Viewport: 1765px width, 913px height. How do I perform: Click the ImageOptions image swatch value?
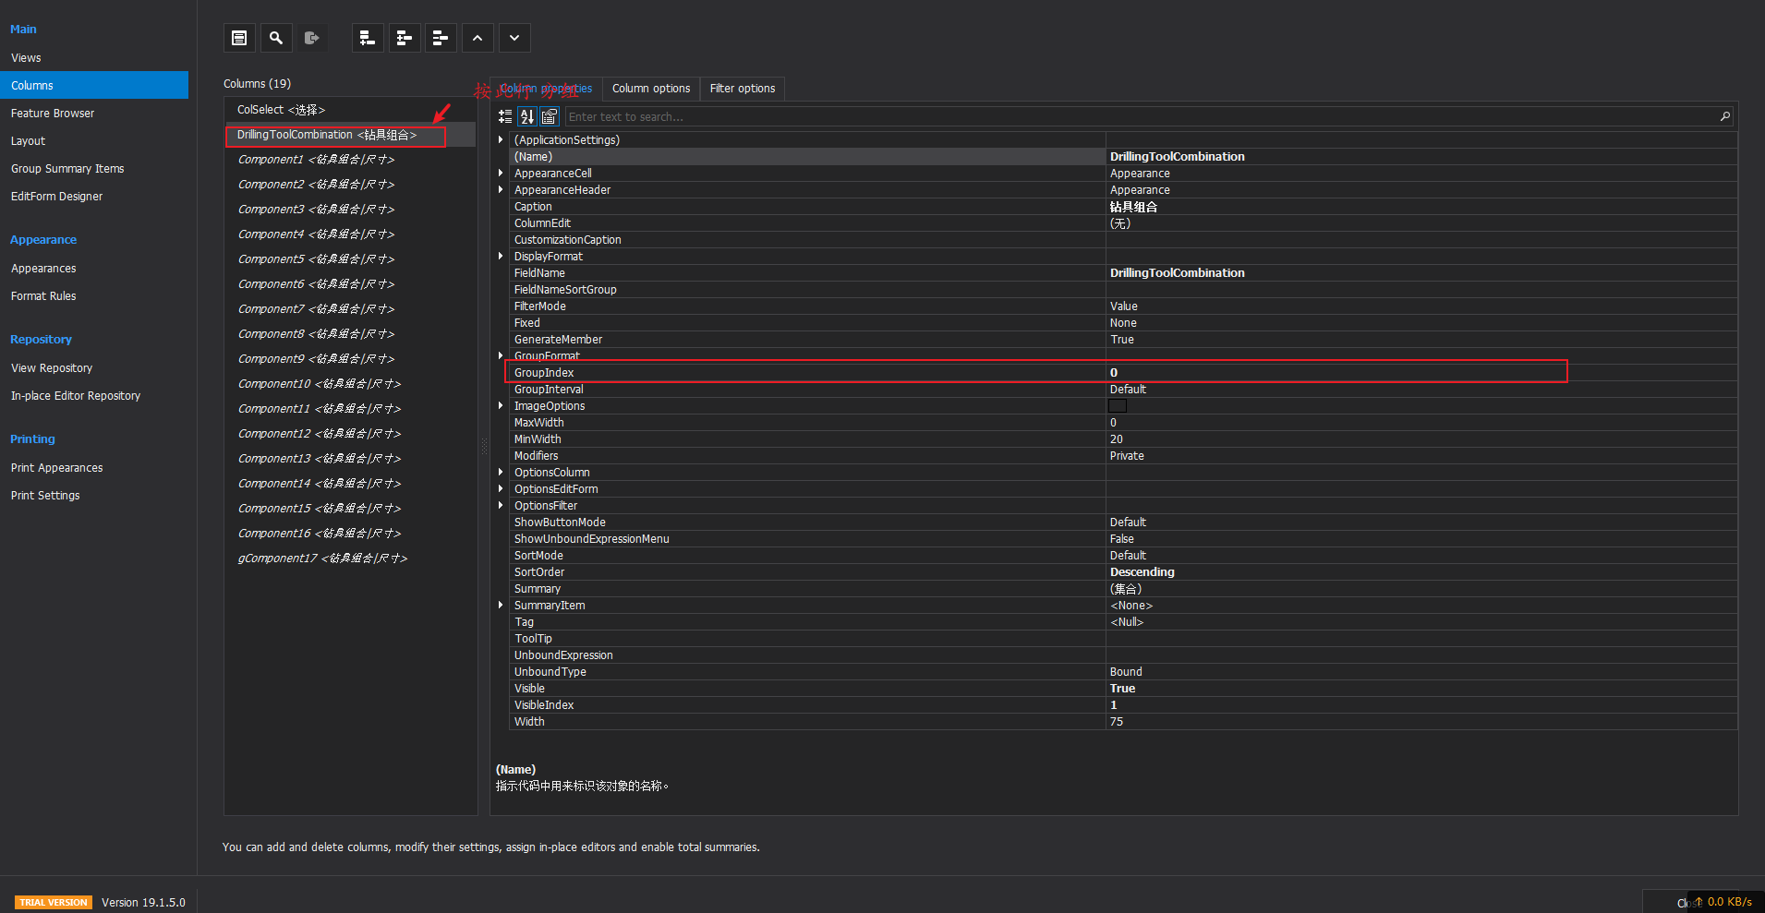(1118, 405)
